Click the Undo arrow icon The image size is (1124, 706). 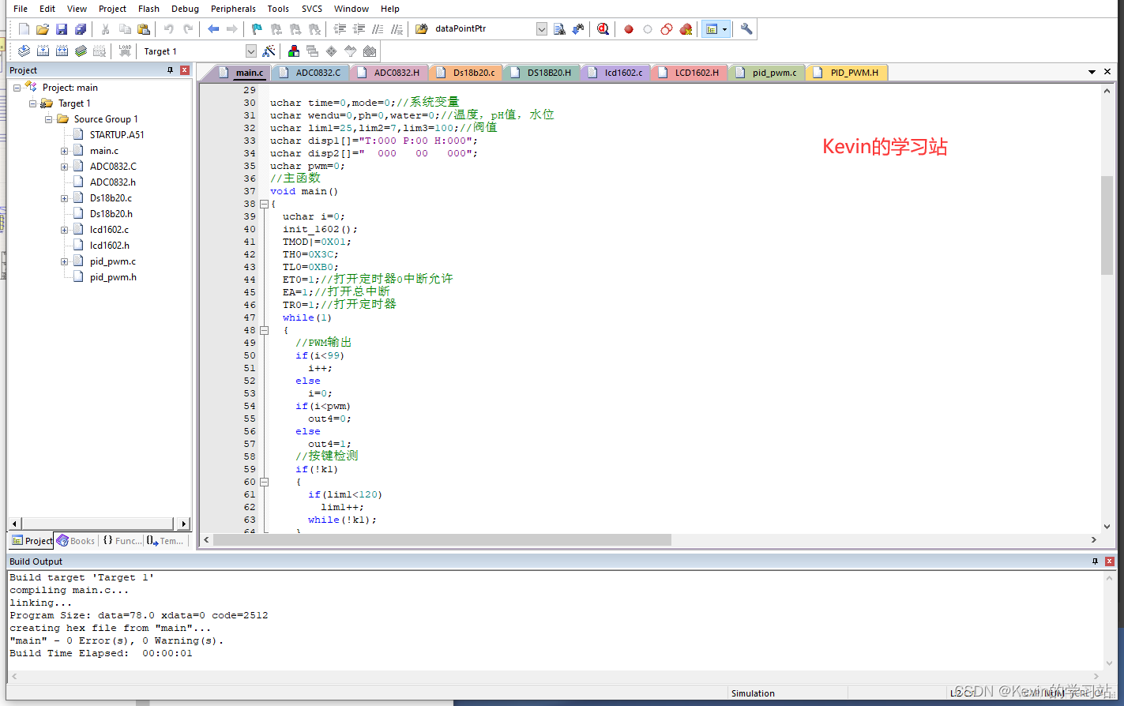169,29
